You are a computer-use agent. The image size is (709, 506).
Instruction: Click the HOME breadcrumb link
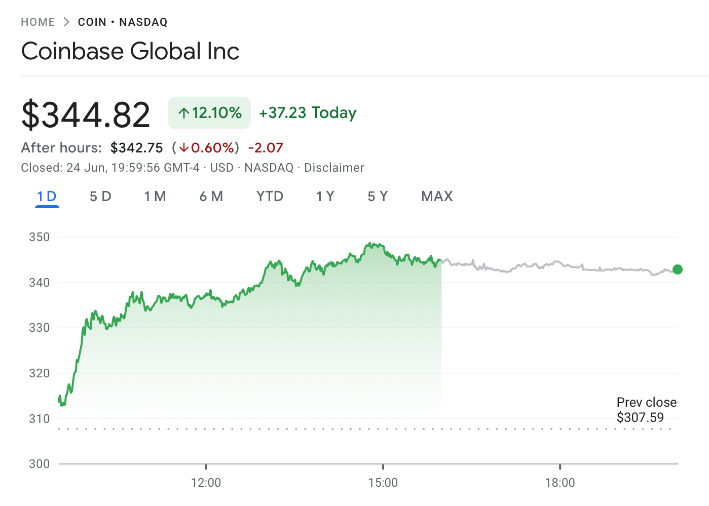pyautogui.click(x=38, y=22)
